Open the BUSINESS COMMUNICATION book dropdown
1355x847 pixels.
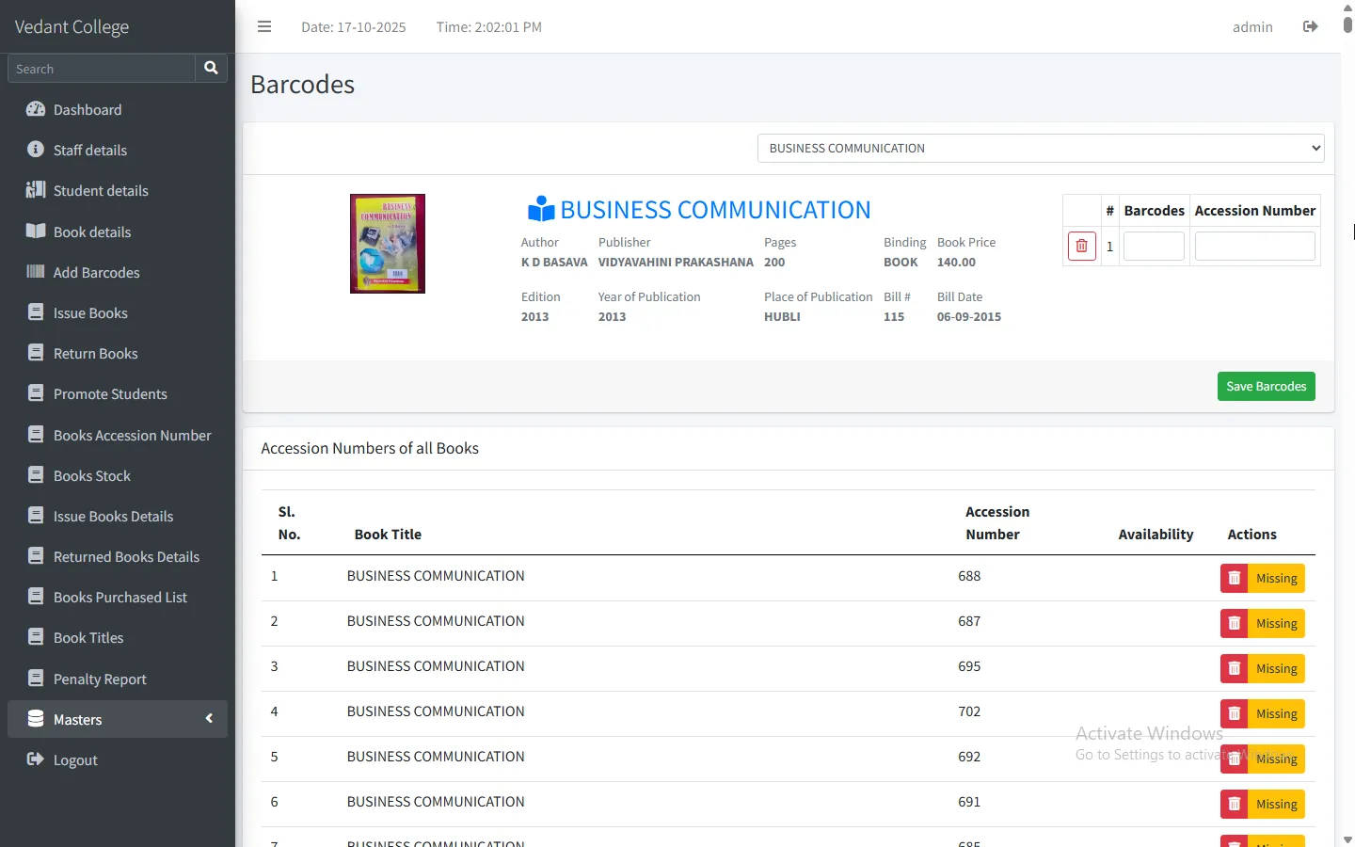[1040, 148]
